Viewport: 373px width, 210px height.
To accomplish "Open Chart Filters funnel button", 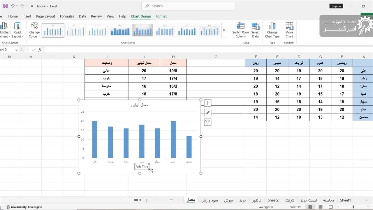I will 207,122.
